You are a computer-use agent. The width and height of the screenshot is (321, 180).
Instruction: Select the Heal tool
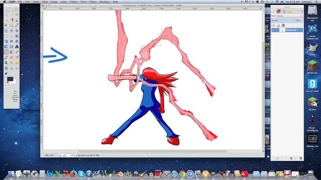(x=17, y=62)
